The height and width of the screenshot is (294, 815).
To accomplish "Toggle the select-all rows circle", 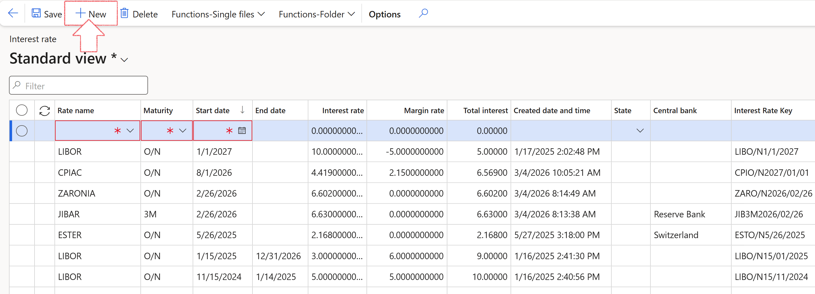I will (x=22, y=110).
